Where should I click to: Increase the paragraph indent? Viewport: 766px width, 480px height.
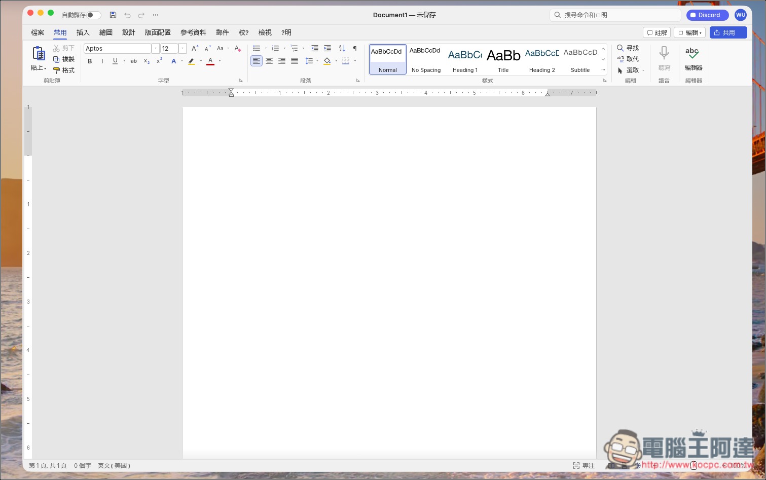tap(327, 49)
